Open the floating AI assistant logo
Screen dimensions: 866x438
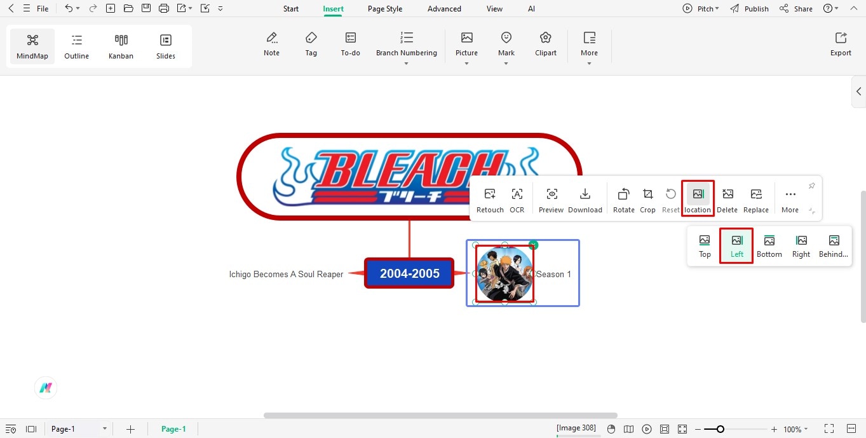coord(46,388)
